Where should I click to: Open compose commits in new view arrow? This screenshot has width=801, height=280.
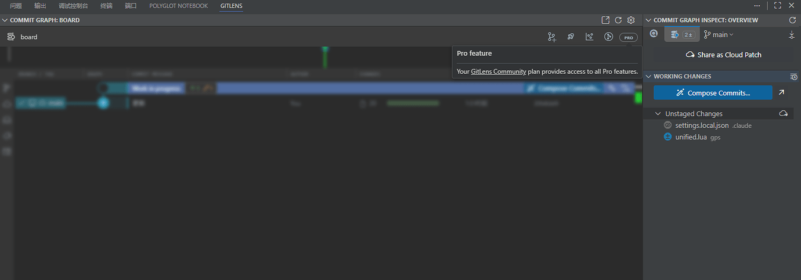782,92
